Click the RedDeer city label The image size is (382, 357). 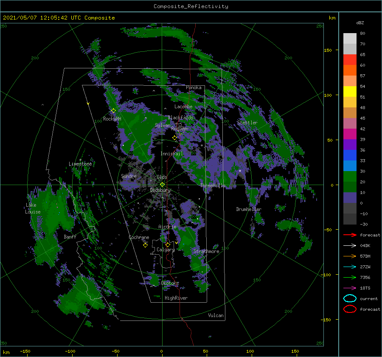pyautogui.click(x=180, y=129)
